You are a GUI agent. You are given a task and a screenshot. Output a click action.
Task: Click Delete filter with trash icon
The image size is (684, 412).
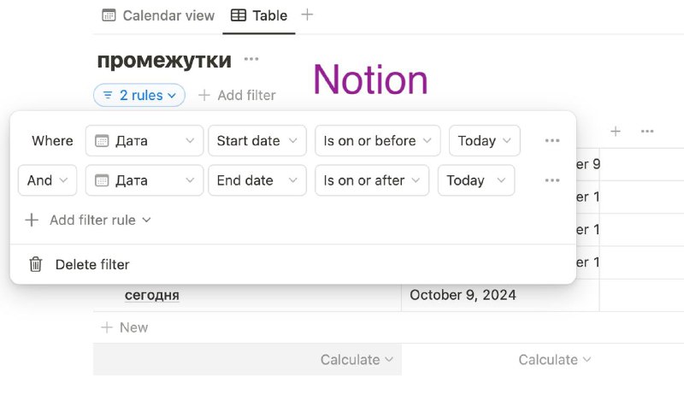click(x=79, y=264)
